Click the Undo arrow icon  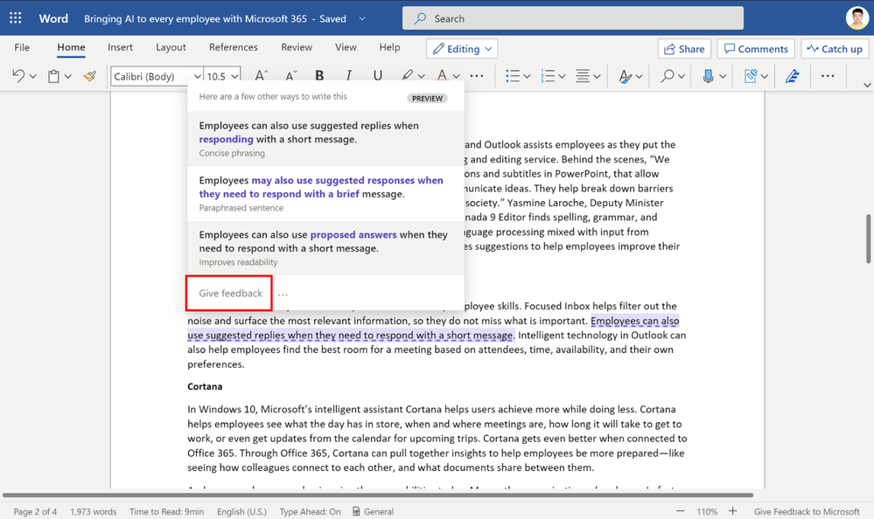[18, 76]
